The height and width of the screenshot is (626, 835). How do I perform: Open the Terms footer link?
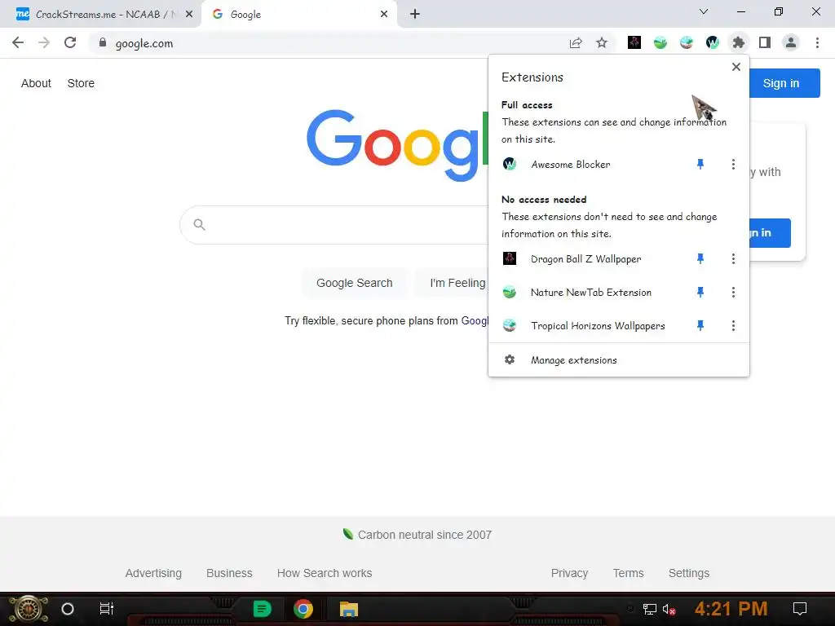(629, 573)
